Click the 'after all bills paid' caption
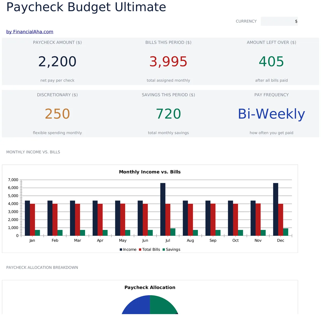 pos(271,80)
